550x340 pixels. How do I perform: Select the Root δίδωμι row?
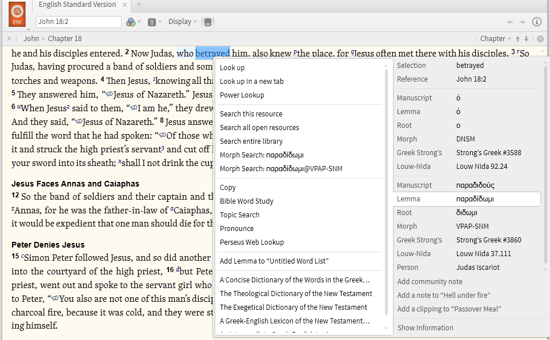coord(468,213)
